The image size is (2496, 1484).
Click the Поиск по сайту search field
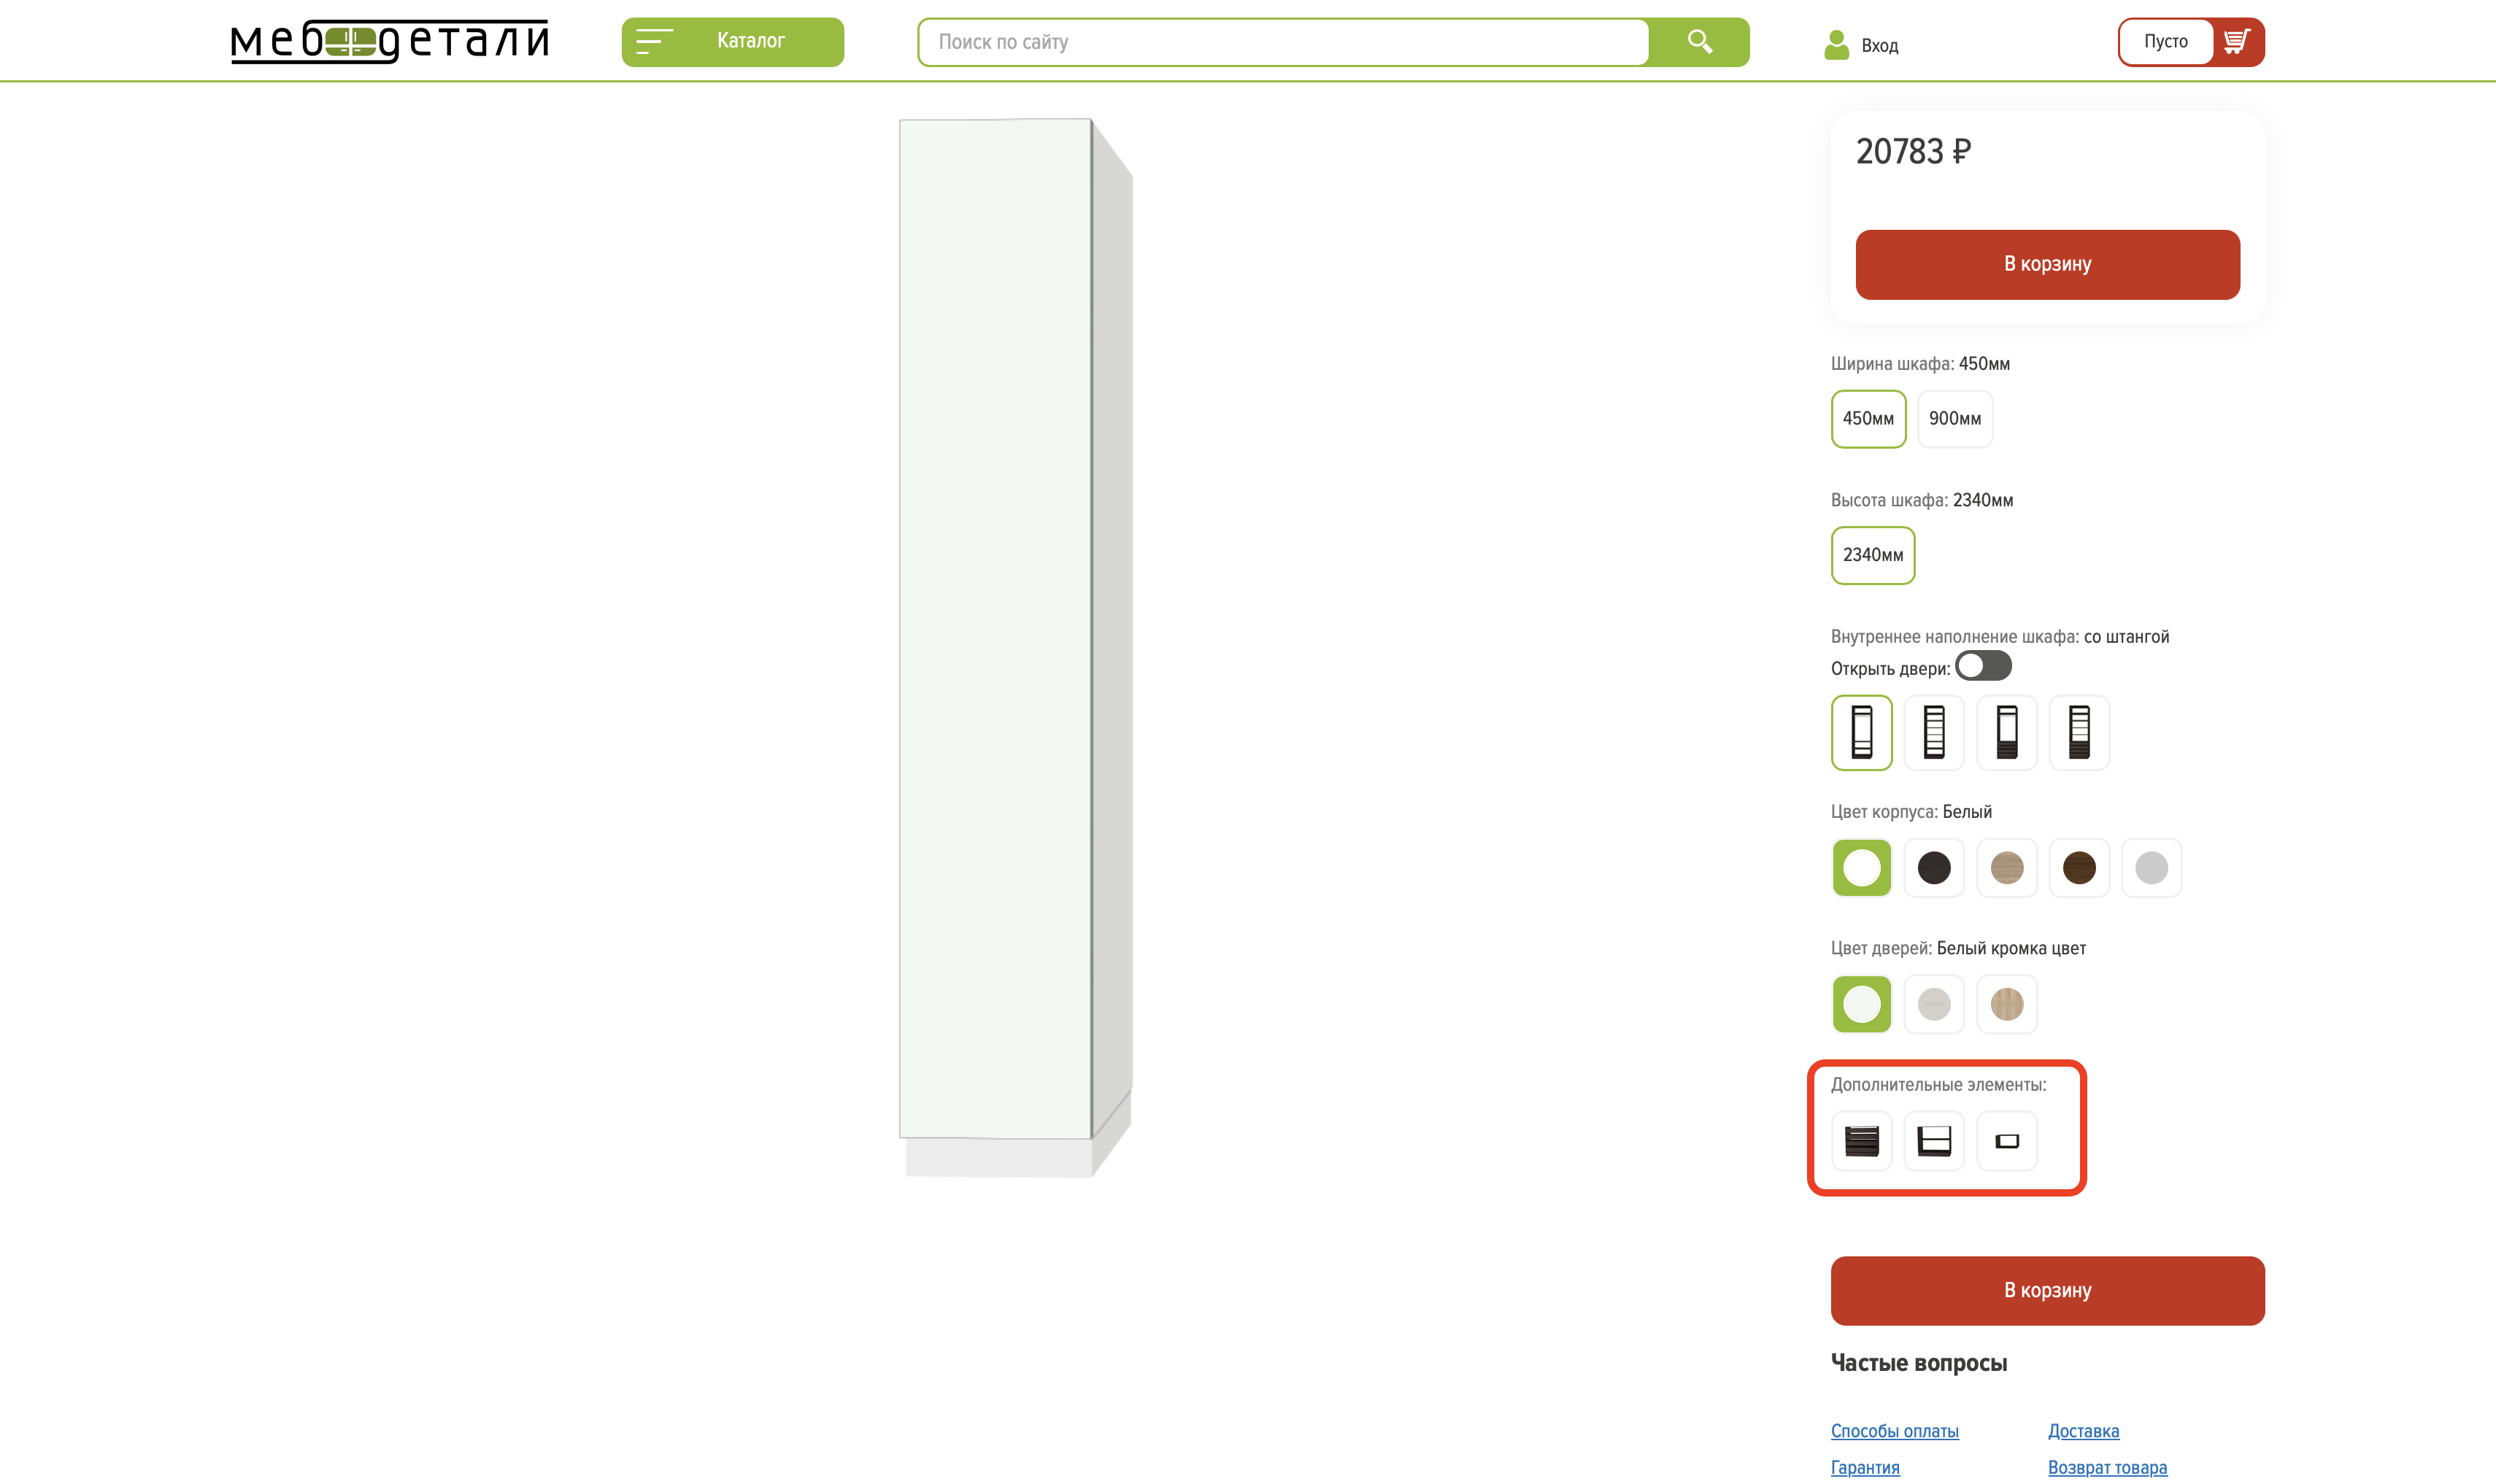1282,42
